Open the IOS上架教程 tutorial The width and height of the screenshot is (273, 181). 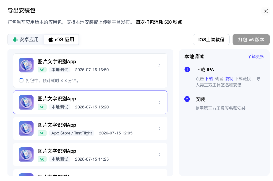point(211,40)
